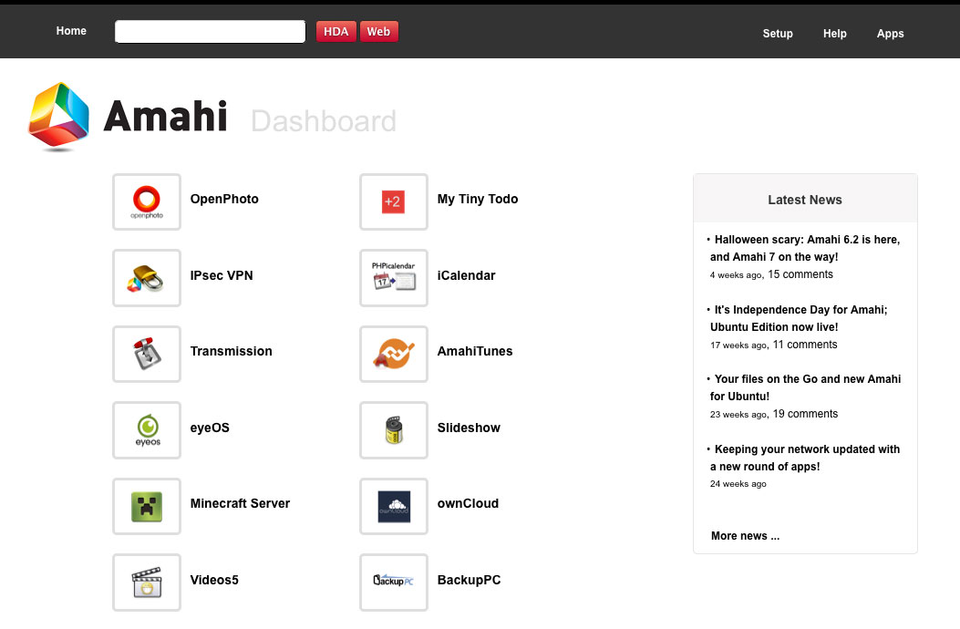Go to Home in the top bar
Screen dimensions: 960x629
point(71,31)
